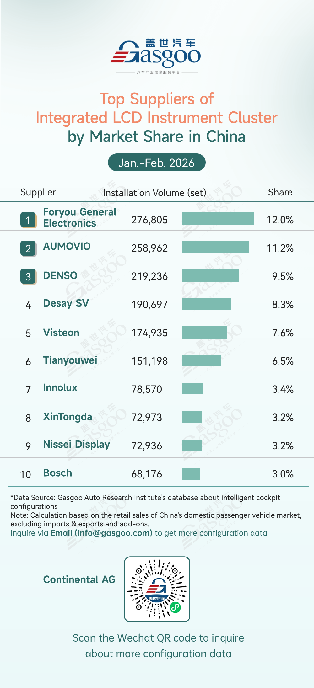
Task: Click the Nissei Display supplier name
Action: (77, 445)
